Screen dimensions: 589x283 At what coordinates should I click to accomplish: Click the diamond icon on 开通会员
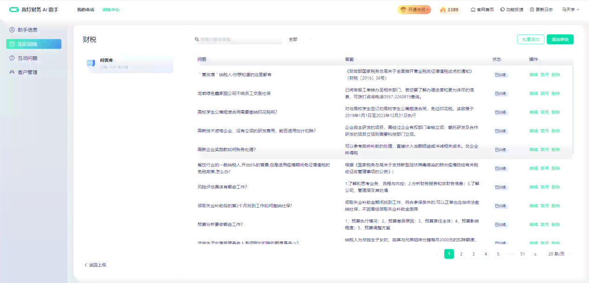(403, 9)
